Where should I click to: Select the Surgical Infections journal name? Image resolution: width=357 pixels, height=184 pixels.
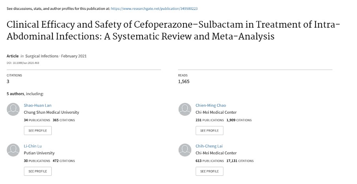coord(42,56)
